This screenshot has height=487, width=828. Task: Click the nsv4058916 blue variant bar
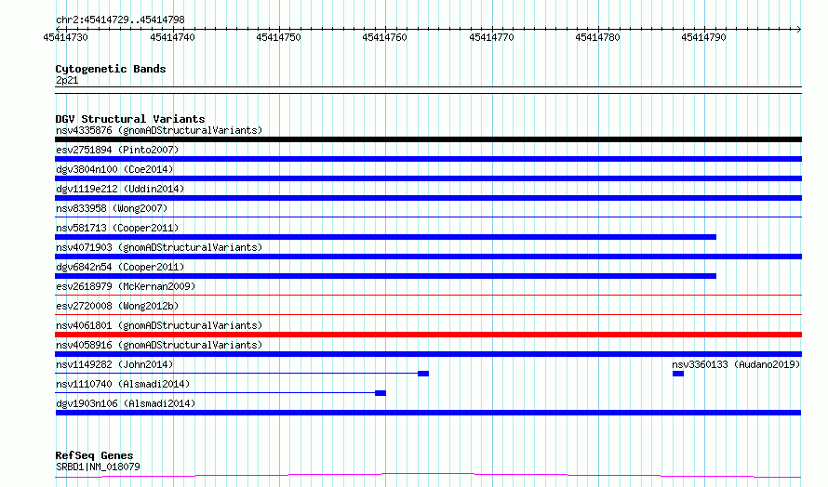(428, 354)
